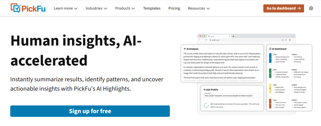Click the Ask PickFu chat icon
321x126 pixels.
click(x=204, y=89)
